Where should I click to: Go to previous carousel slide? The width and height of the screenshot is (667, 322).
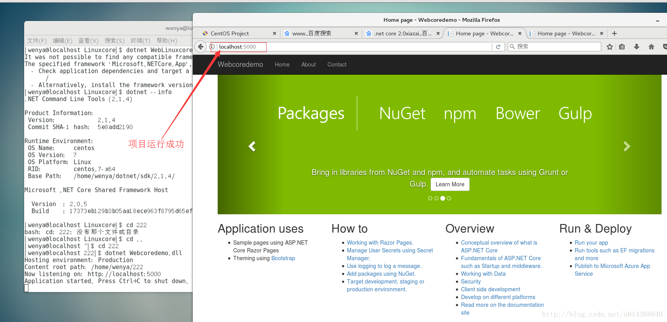pos(252,146)
